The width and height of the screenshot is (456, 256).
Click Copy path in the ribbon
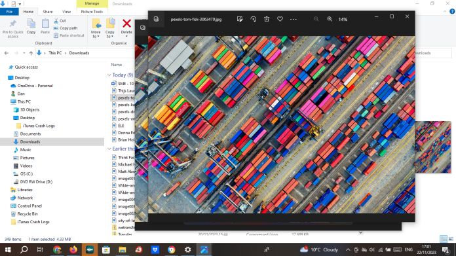[x=66, y=28]
